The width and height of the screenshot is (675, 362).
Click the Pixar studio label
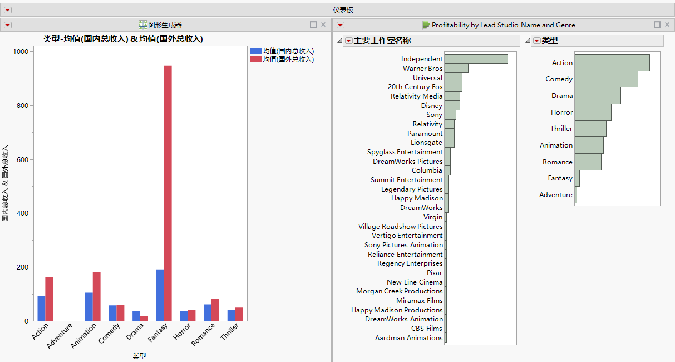[435, 273]
